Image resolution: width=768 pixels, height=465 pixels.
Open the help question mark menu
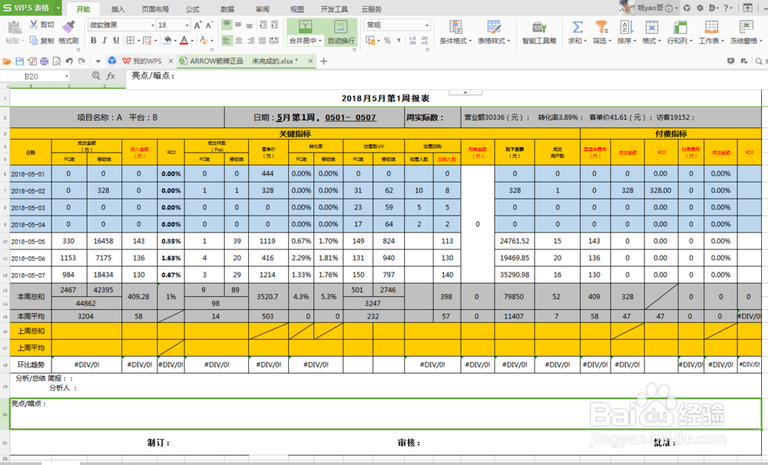[x=728, y=8]
